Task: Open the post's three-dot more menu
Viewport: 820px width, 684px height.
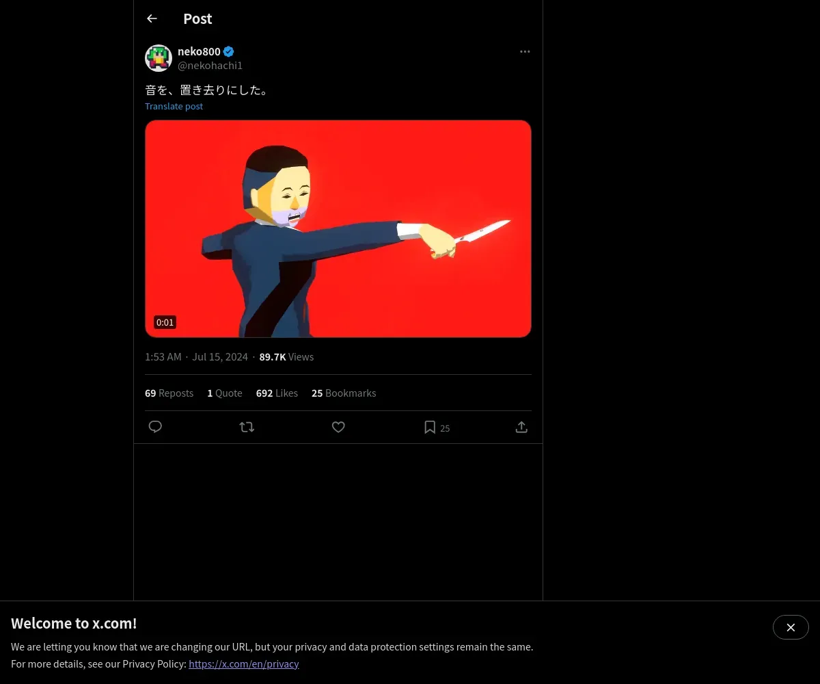Action: 525,51
